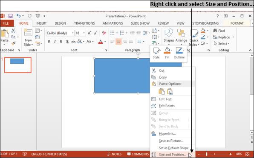
Task: Zoom in with the plus button
Action: tap(231, 154)
